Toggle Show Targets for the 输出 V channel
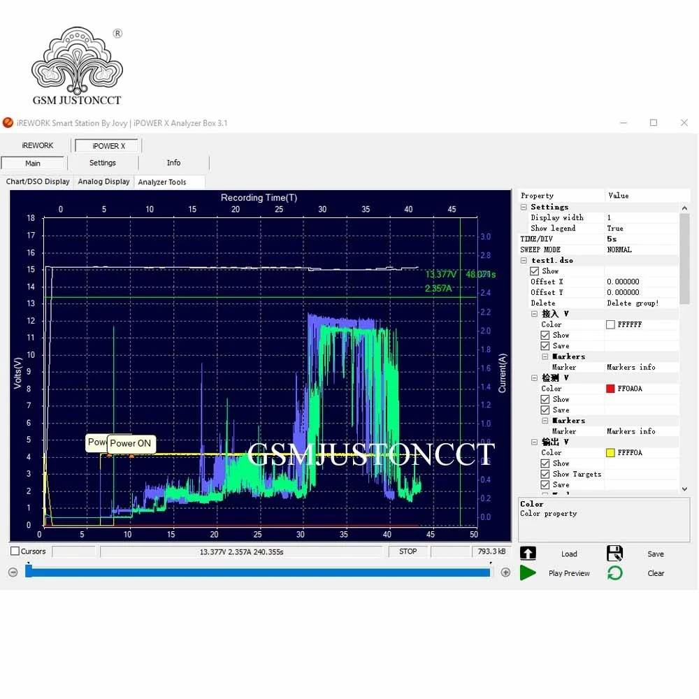The width and height of the screenshot is (699, 699). coord(545,475)
